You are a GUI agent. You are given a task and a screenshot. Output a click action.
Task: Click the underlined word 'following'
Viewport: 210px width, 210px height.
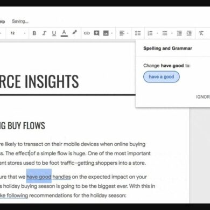pyautogui.click(x=17, y=195)
